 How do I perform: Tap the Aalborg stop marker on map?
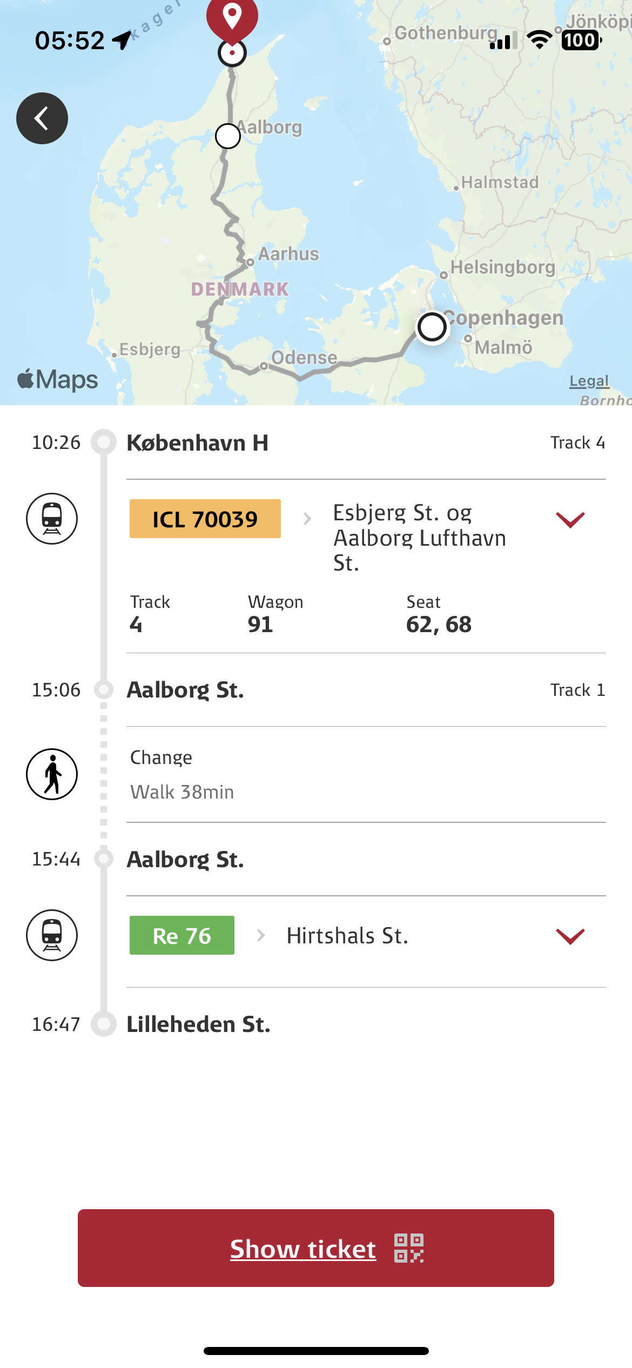[x=228, y=136]
